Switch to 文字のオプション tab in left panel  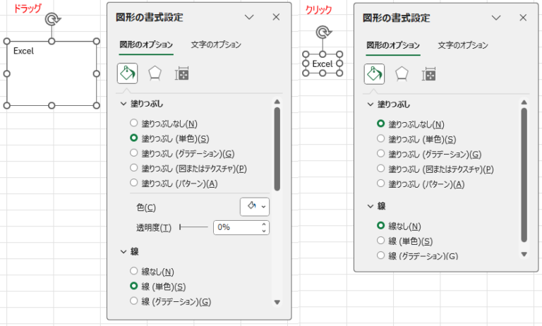coord(216,44)
